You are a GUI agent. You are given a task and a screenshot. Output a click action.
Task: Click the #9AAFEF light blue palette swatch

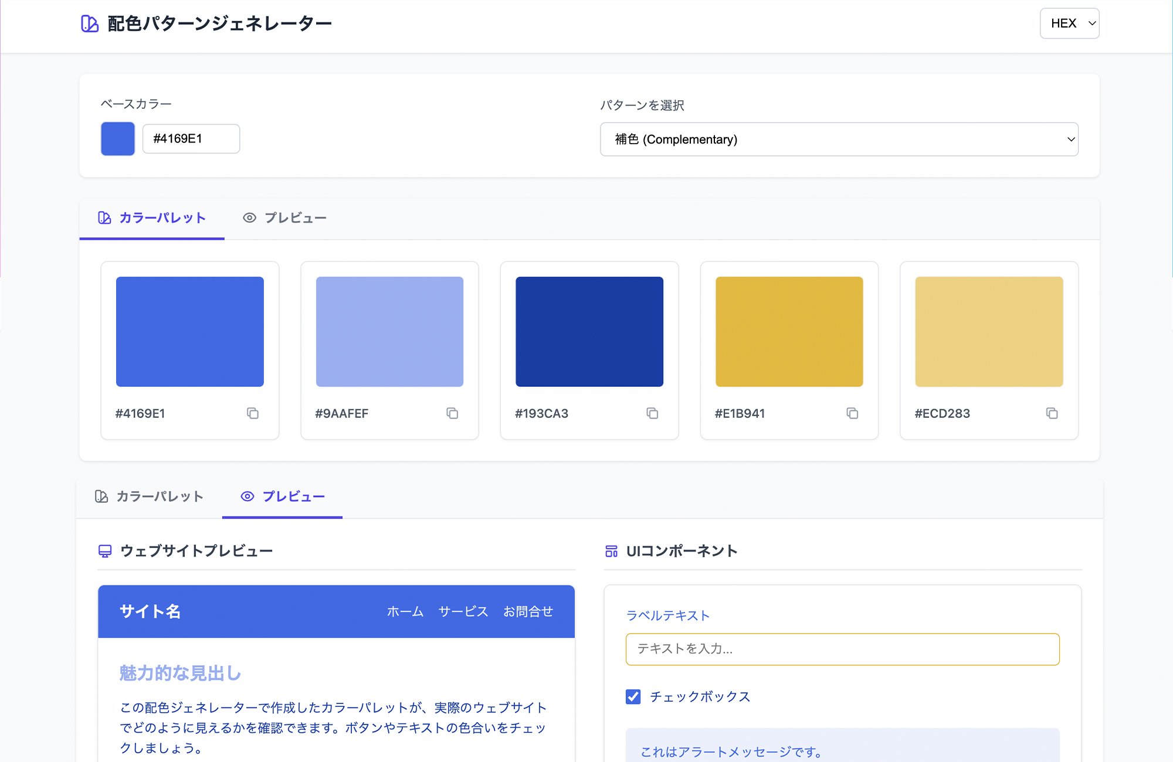pyautogui.click(x=389, y=332)
